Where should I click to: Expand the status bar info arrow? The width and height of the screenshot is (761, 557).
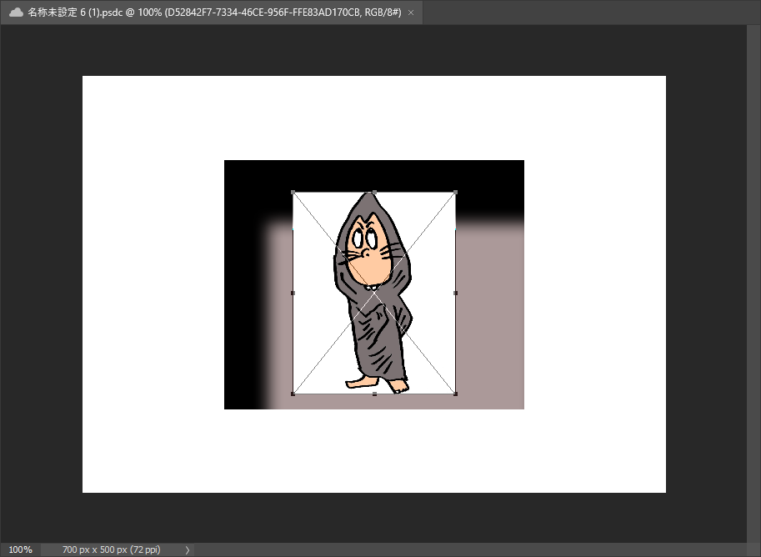[x=188, y=549]
